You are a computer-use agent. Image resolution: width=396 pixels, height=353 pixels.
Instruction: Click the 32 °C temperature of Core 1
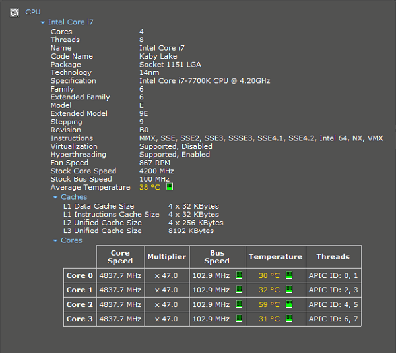(x=269, y=290)
